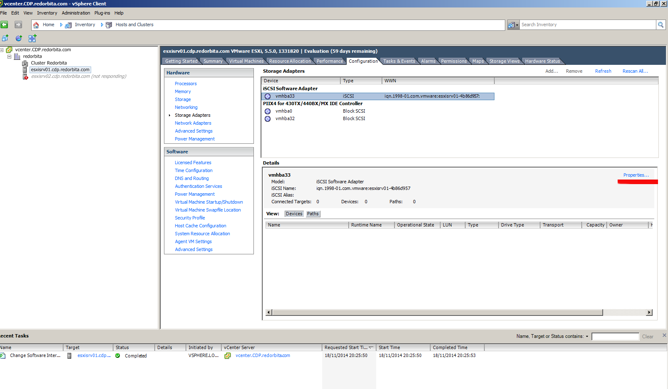Viewport: 668px width, 389px height.
Task: Click the magnifier icon beside Search Inventory
Action: pos(661,25)
